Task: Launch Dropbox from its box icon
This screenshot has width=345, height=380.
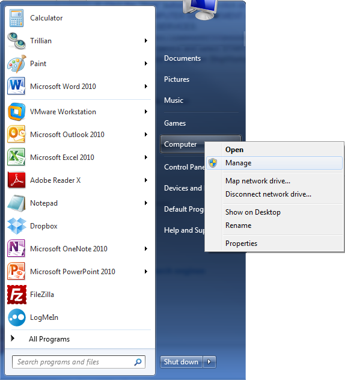Action: [16, 226]
